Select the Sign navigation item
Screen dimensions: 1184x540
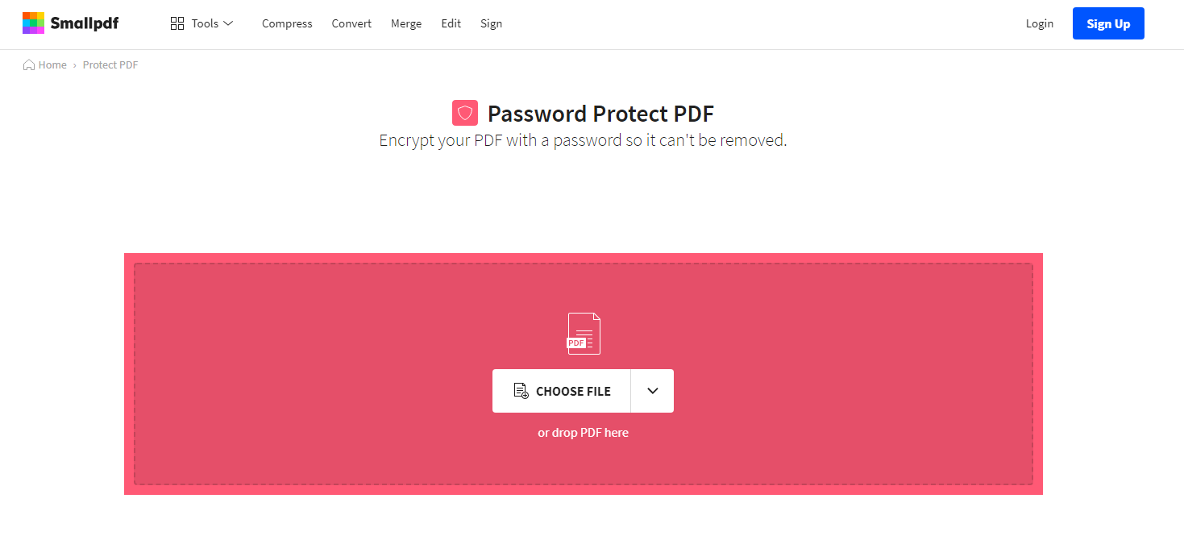[491, 23]
